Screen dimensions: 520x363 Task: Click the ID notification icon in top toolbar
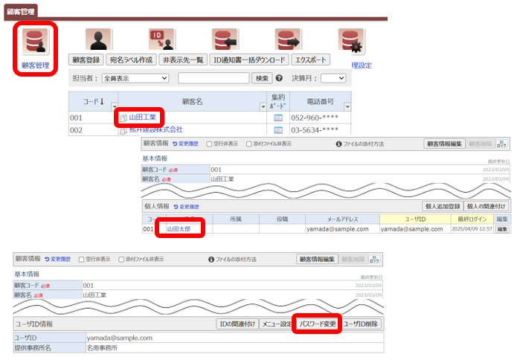coord(161,42)
